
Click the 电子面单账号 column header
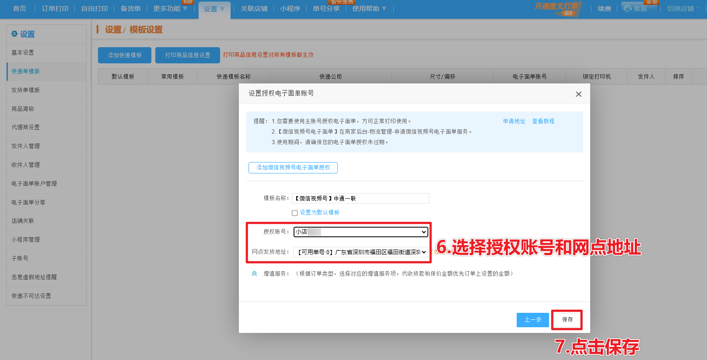coord(529,76)
